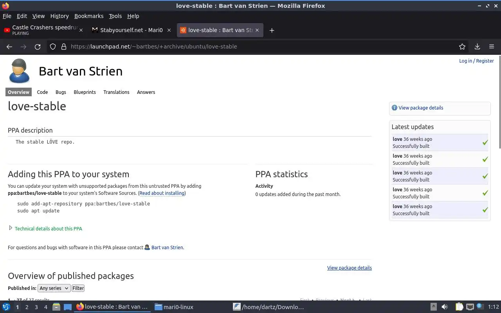Select the Bugs Launchpad tab
501x313 pixels.
tap(61, 92)
